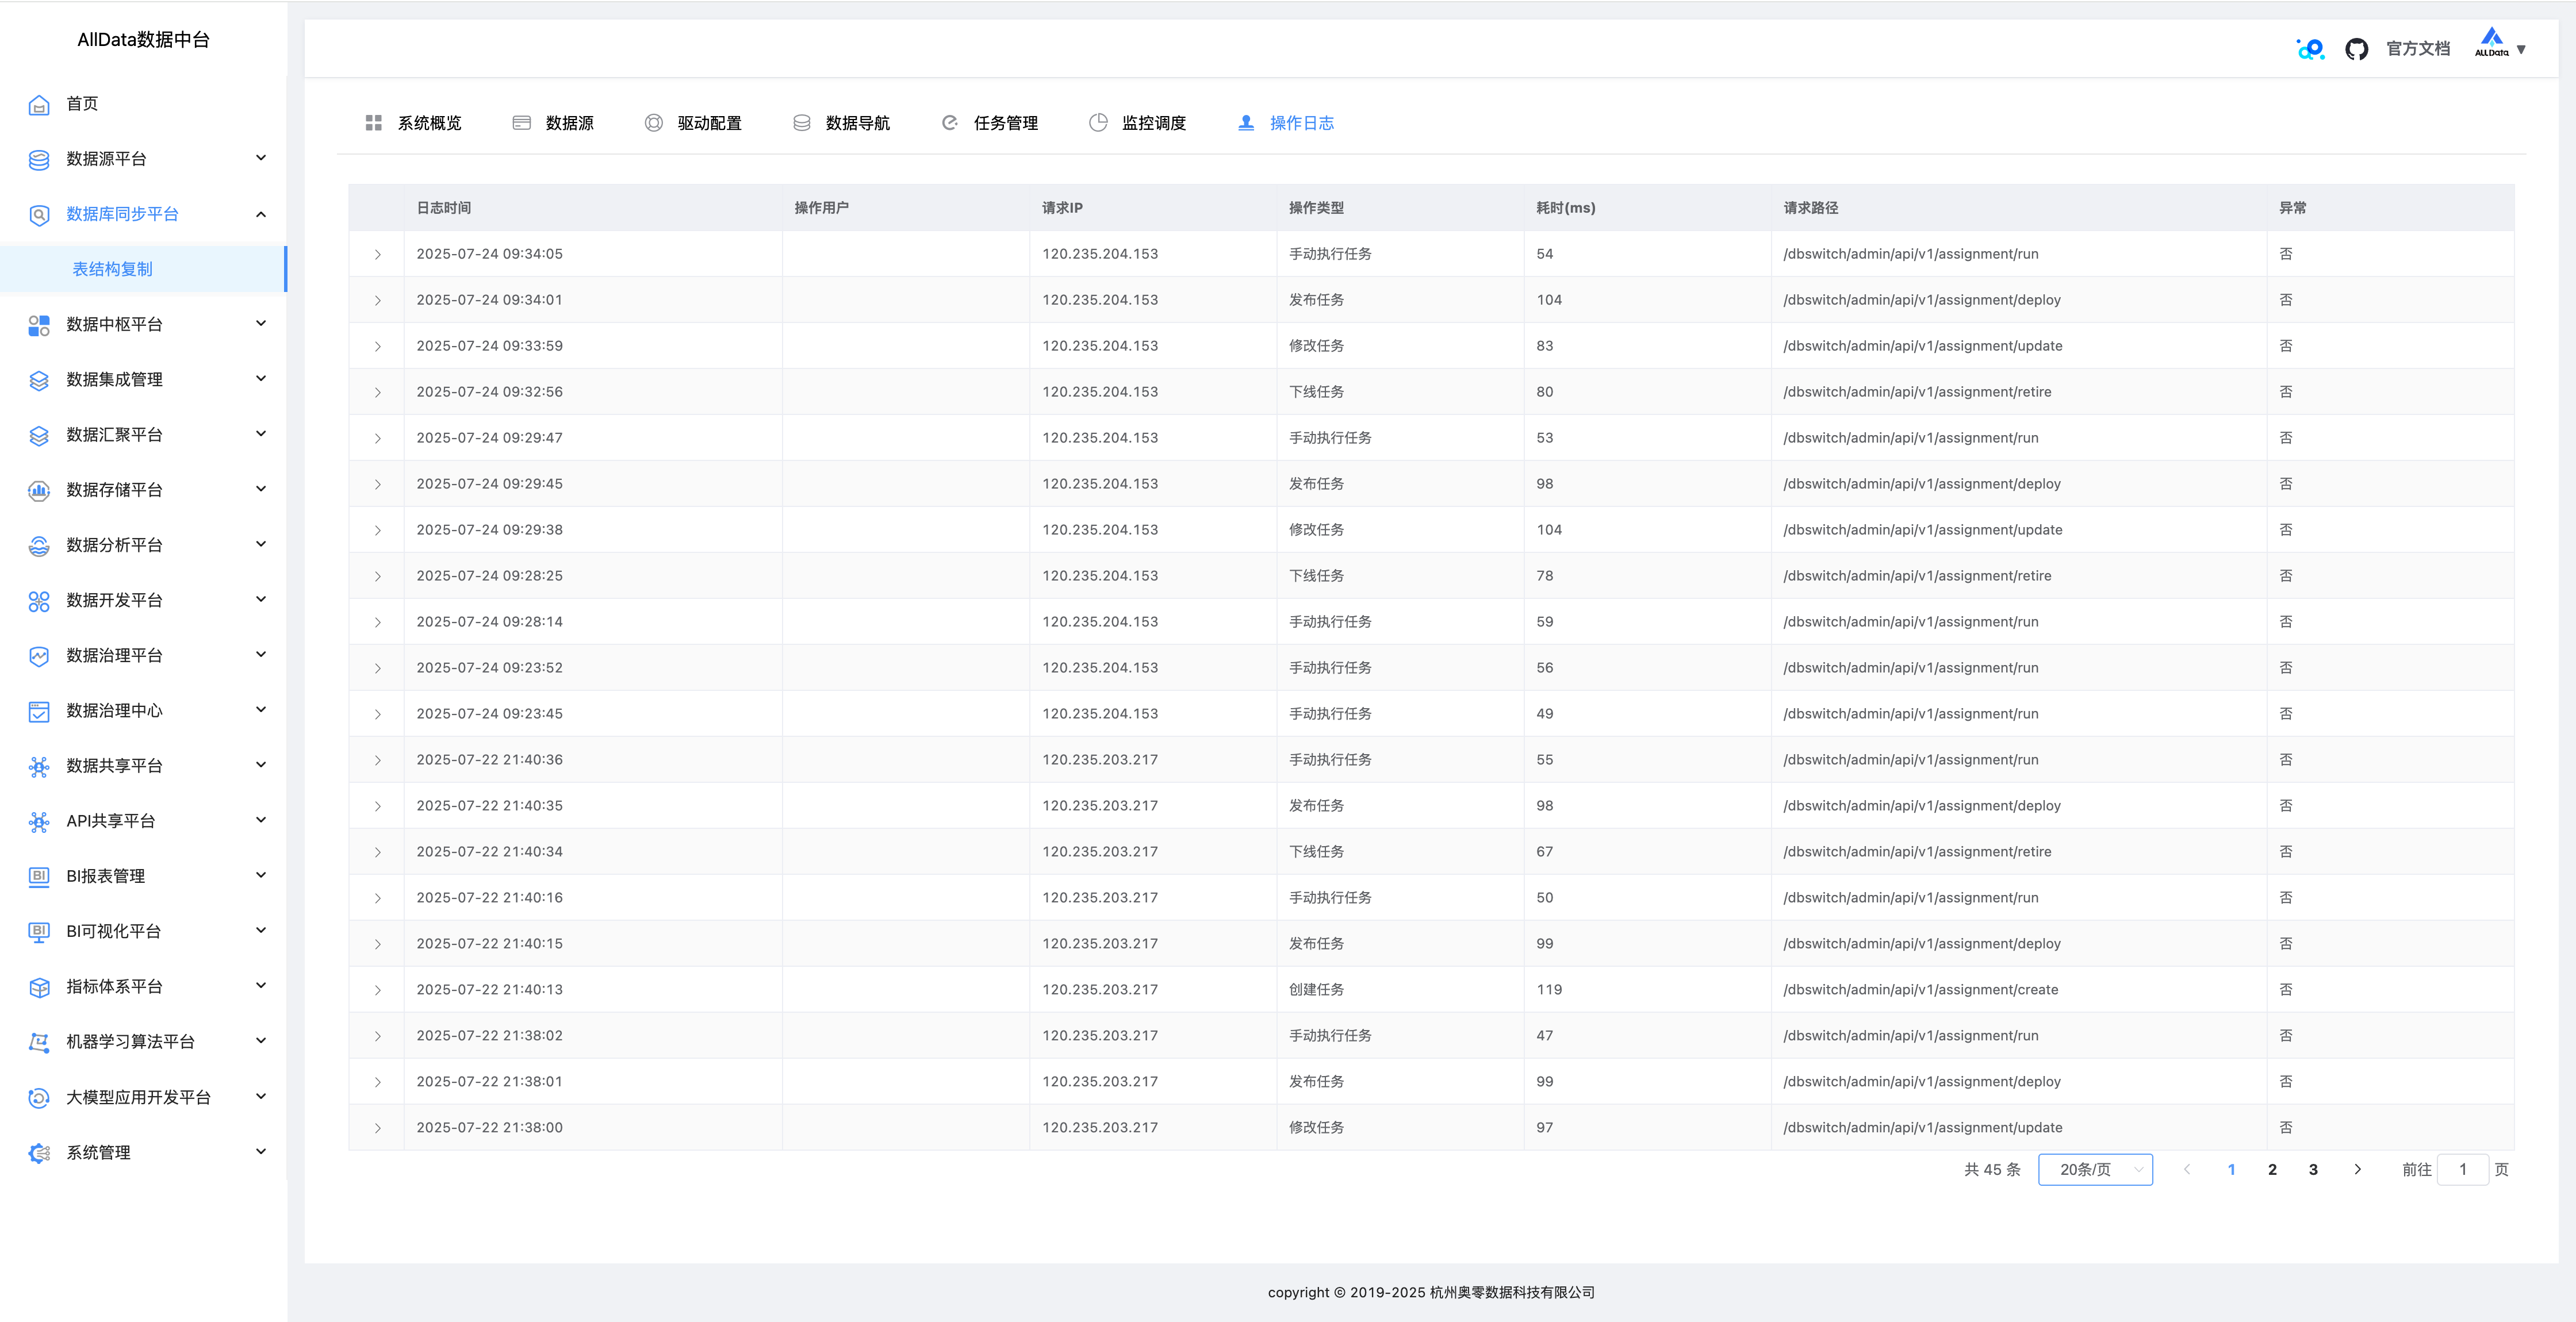Click the 大模型应用开发平台 icon

click(x=39, y=1098)
